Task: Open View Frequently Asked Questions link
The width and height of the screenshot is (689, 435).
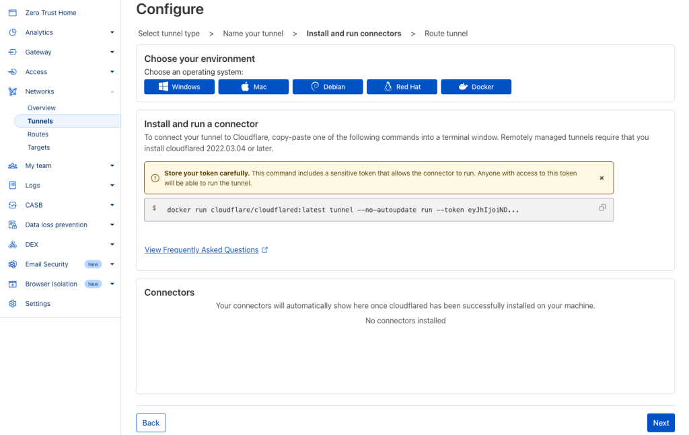Action: coord(202,249)
